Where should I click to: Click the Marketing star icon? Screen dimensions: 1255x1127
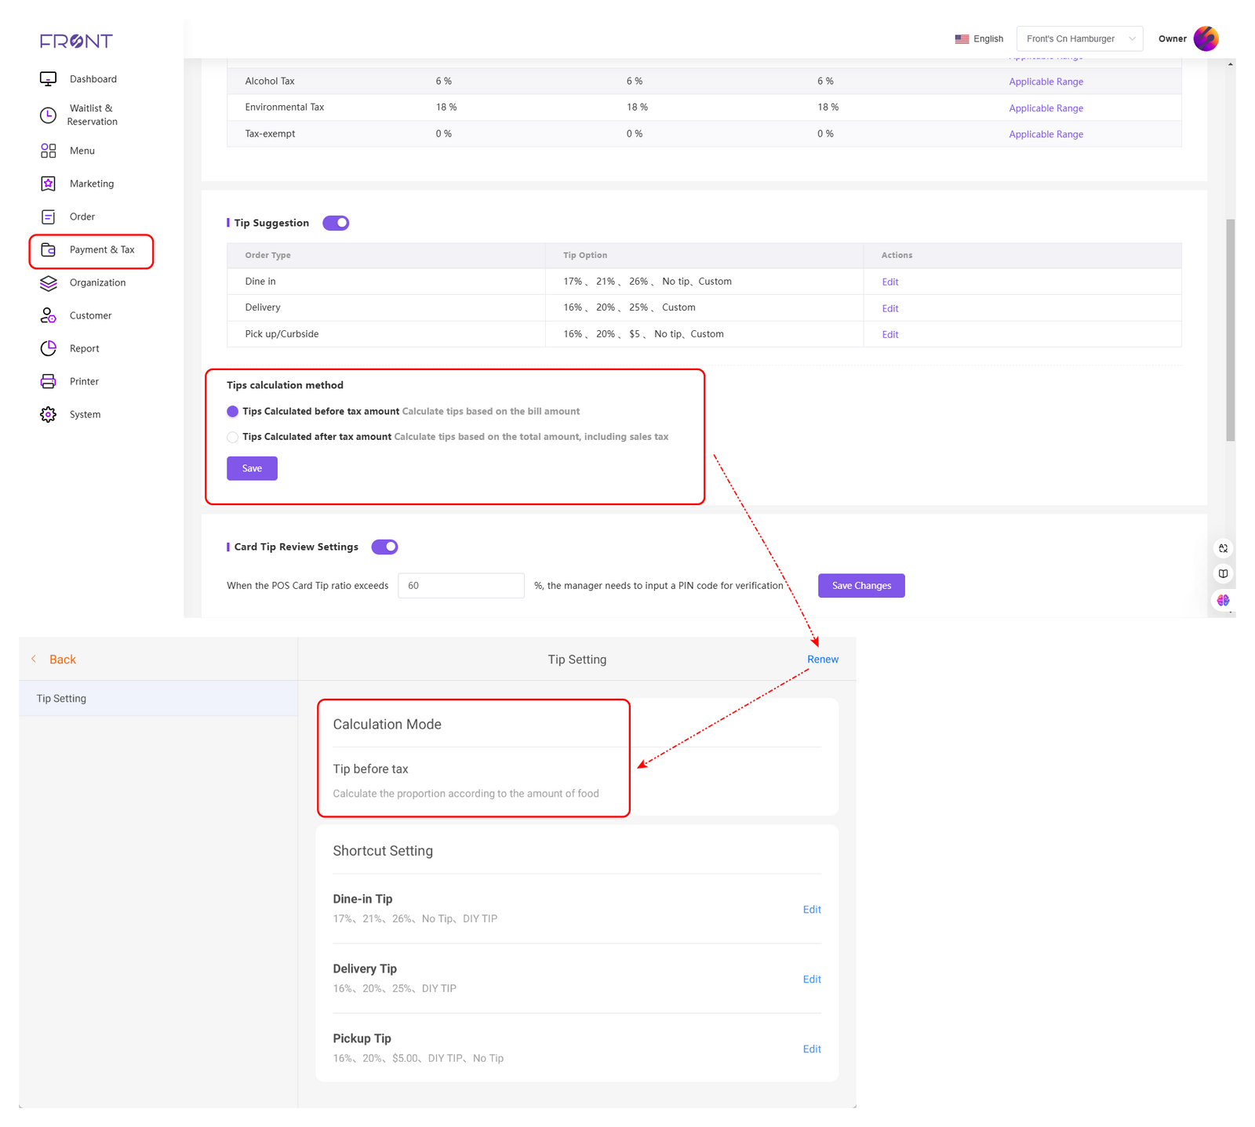point(48,184)
